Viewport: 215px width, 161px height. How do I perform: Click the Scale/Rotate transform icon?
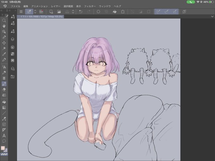coord(123,12)
